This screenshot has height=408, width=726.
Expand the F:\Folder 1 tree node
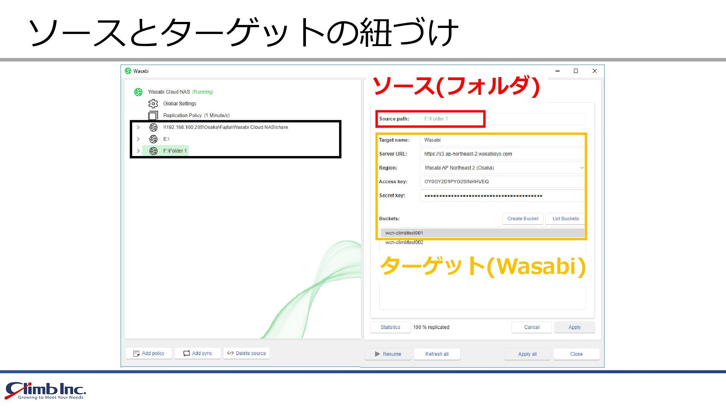(x=138, y=151)
